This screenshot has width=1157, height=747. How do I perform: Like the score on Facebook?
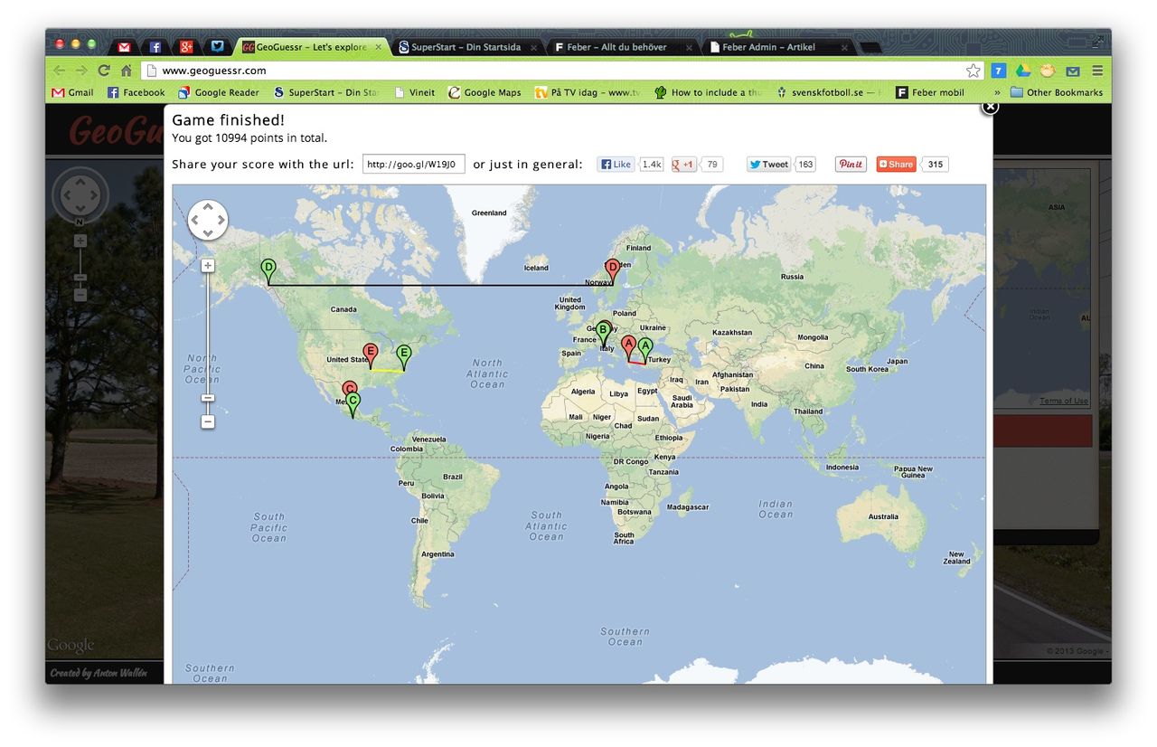coord(616,165)
